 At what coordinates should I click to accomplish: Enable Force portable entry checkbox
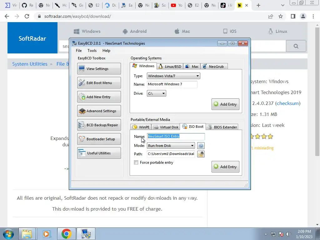pos(136,162)
